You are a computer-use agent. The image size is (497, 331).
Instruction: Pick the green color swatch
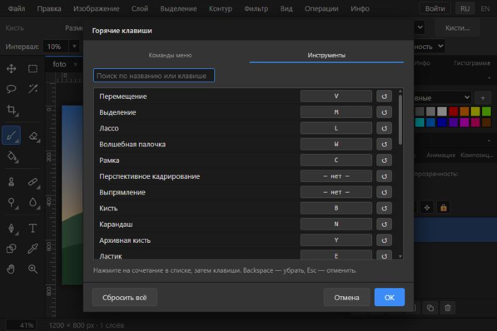tap(486, 112)
